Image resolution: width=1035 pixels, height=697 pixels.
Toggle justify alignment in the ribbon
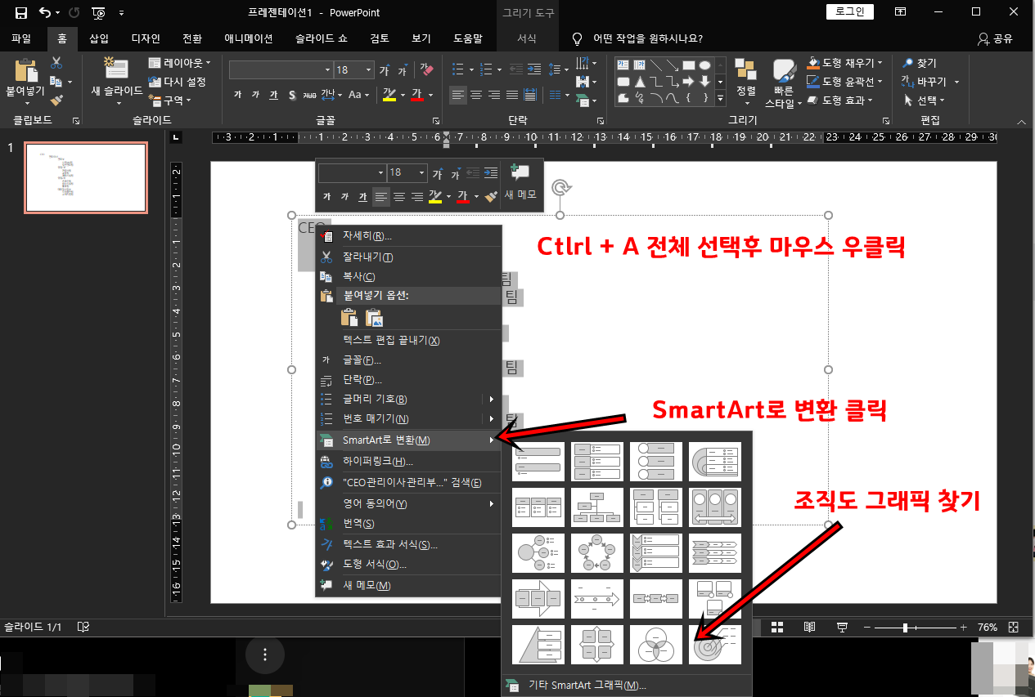(512, 95)
